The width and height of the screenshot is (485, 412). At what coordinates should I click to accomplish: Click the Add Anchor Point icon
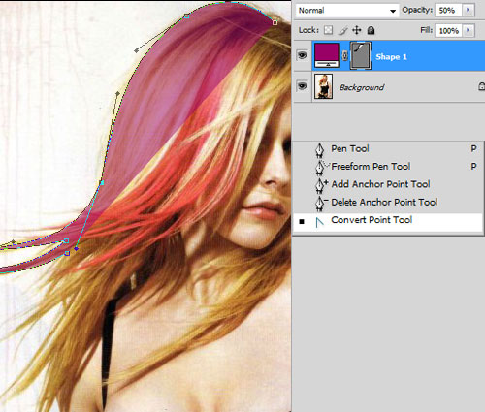click(321, 185)
